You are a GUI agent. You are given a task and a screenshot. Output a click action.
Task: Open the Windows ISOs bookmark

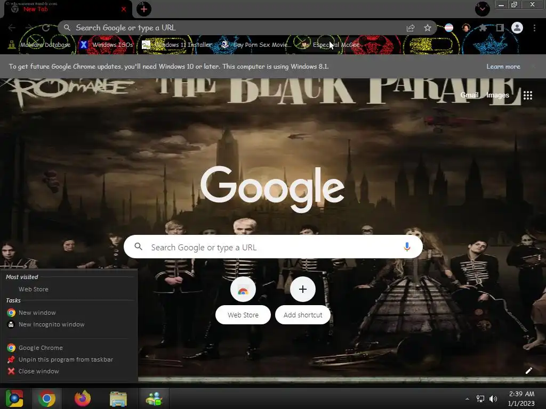(x=107, y=45)
